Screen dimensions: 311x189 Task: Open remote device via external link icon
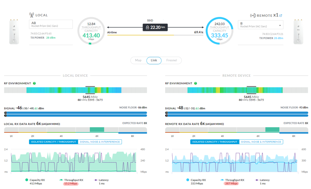pos(281,16)
